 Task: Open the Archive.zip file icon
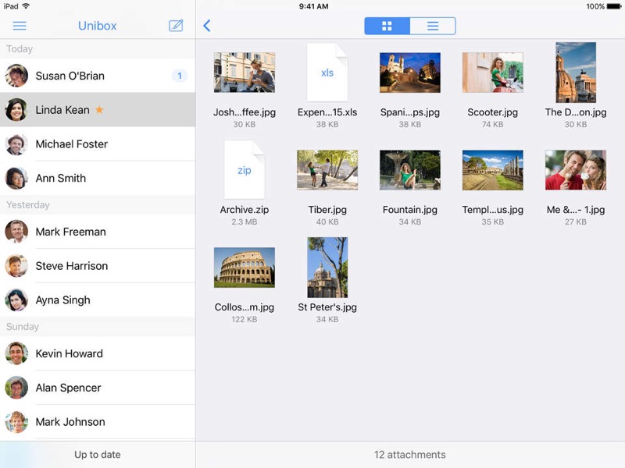[x=244, y=170]
